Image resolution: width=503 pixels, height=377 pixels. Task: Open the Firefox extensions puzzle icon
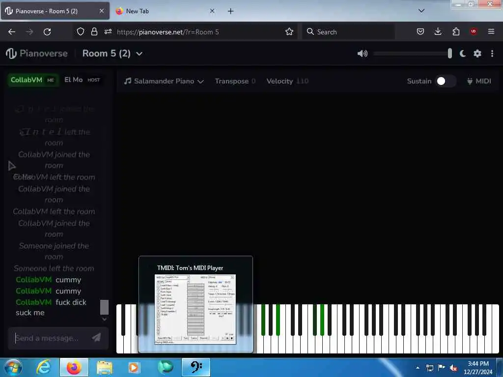(x=456, y=32)
